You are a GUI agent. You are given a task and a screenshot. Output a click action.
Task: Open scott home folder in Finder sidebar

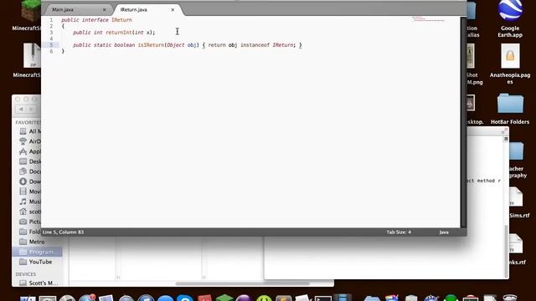pos(30,212)
